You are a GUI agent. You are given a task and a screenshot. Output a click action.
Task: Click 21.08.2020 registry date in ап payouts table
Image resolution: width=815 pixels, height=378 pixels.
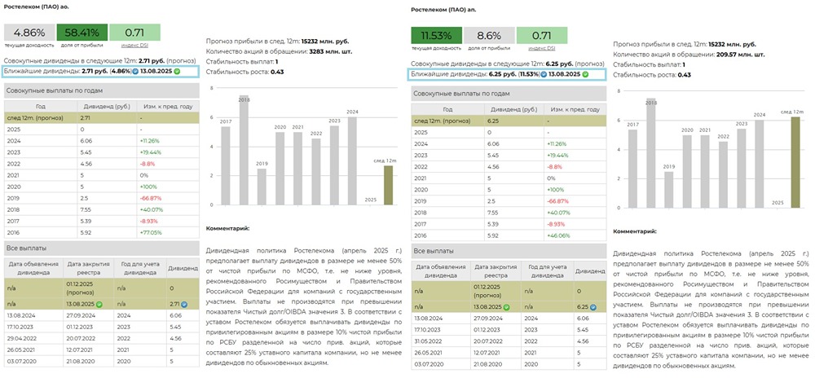pos(487,363)
